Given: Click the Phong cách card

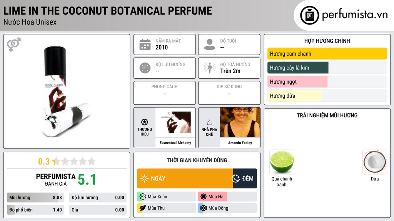Looking at the screenshot, I should tap(165, 93).
